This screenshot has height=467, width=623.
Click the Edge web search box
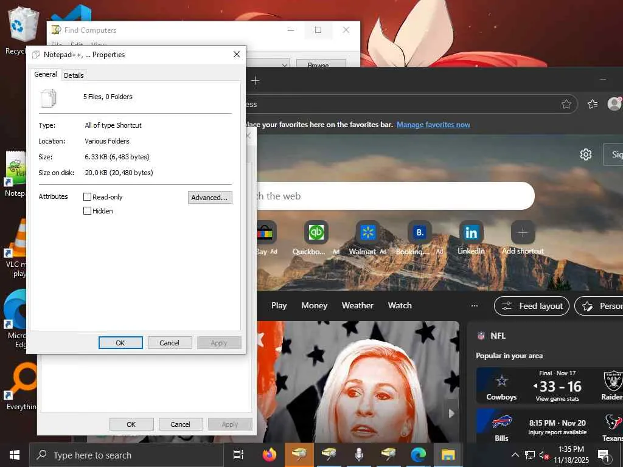[395, 196]
